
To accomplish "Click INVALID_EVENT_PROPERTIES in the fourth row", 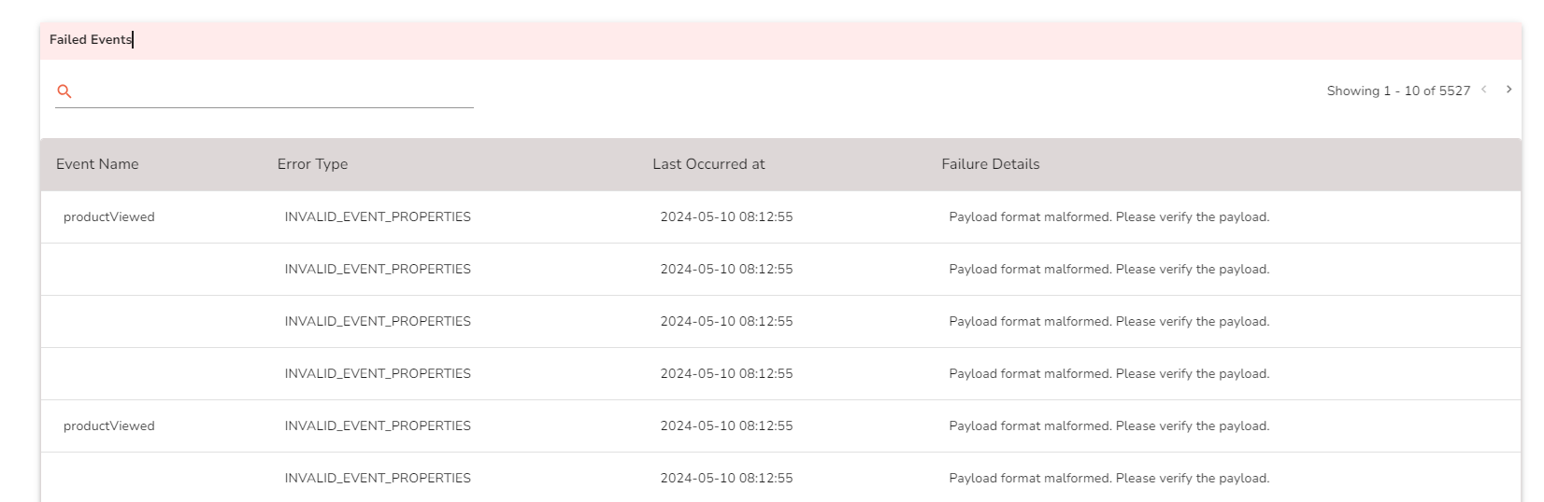I will click(378, 374).
